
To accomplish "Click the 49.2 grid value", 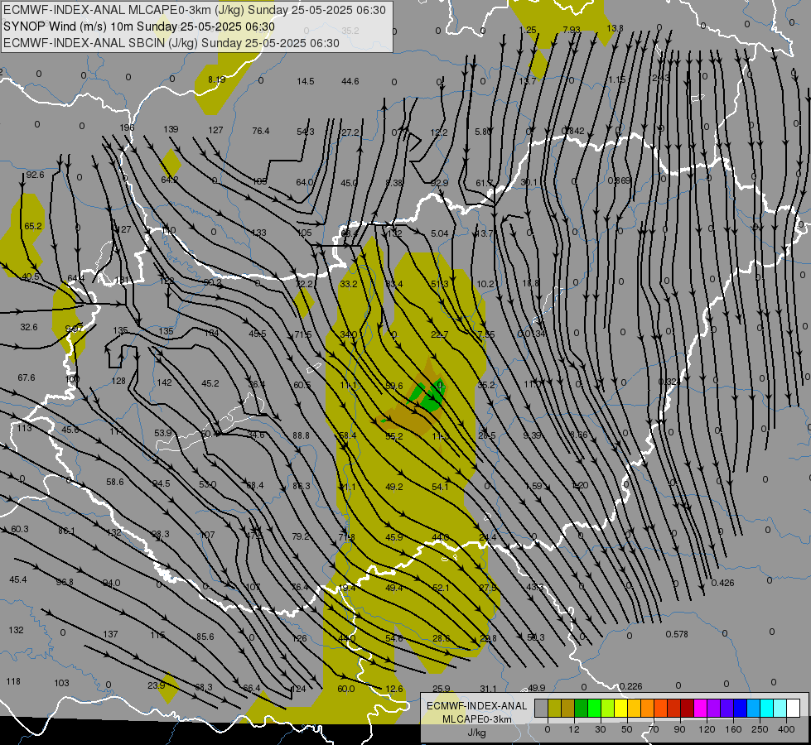I will coord(394,487).
